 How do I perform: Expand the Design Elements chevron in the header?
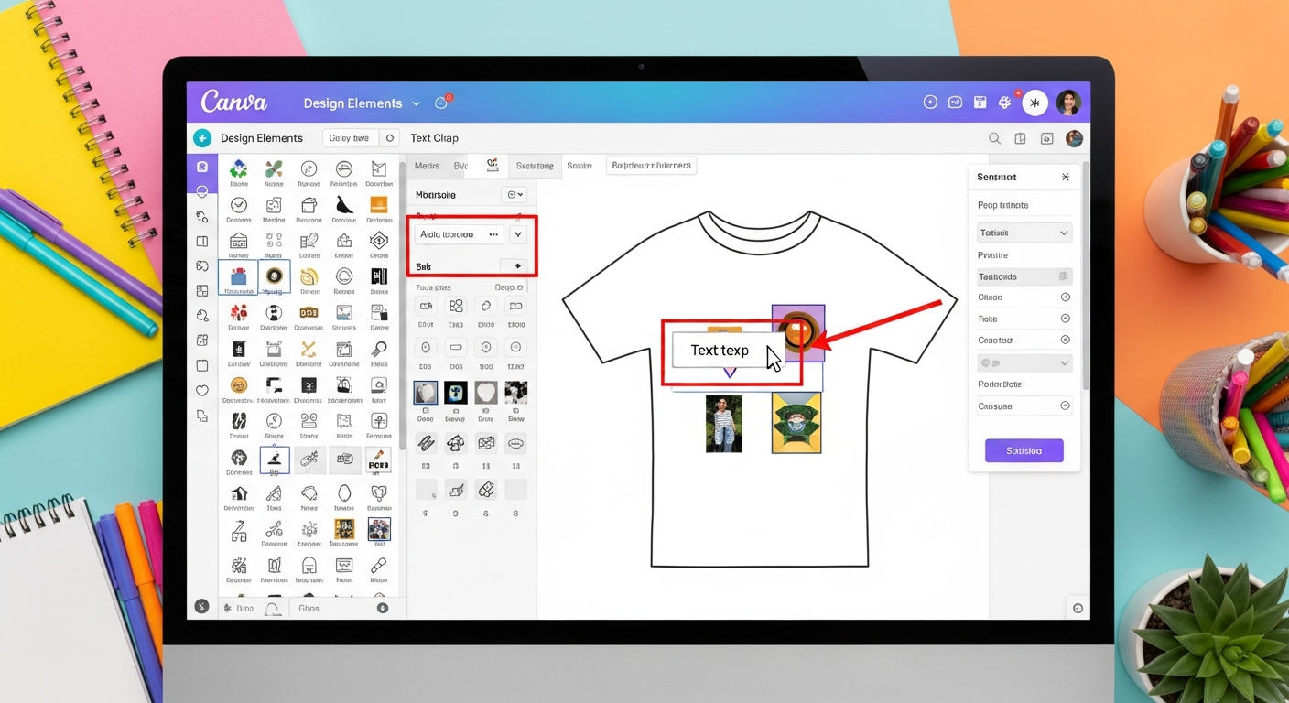[417, 103]
